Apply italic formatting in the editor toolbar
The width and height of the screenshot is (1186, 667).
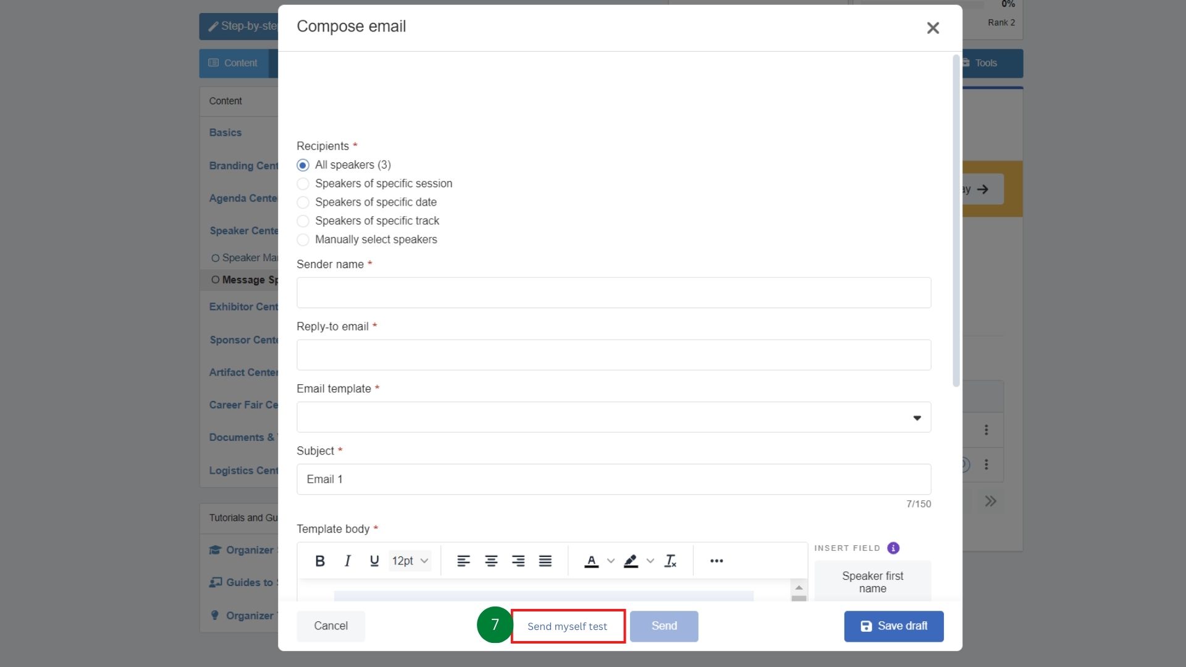[347, 561]
